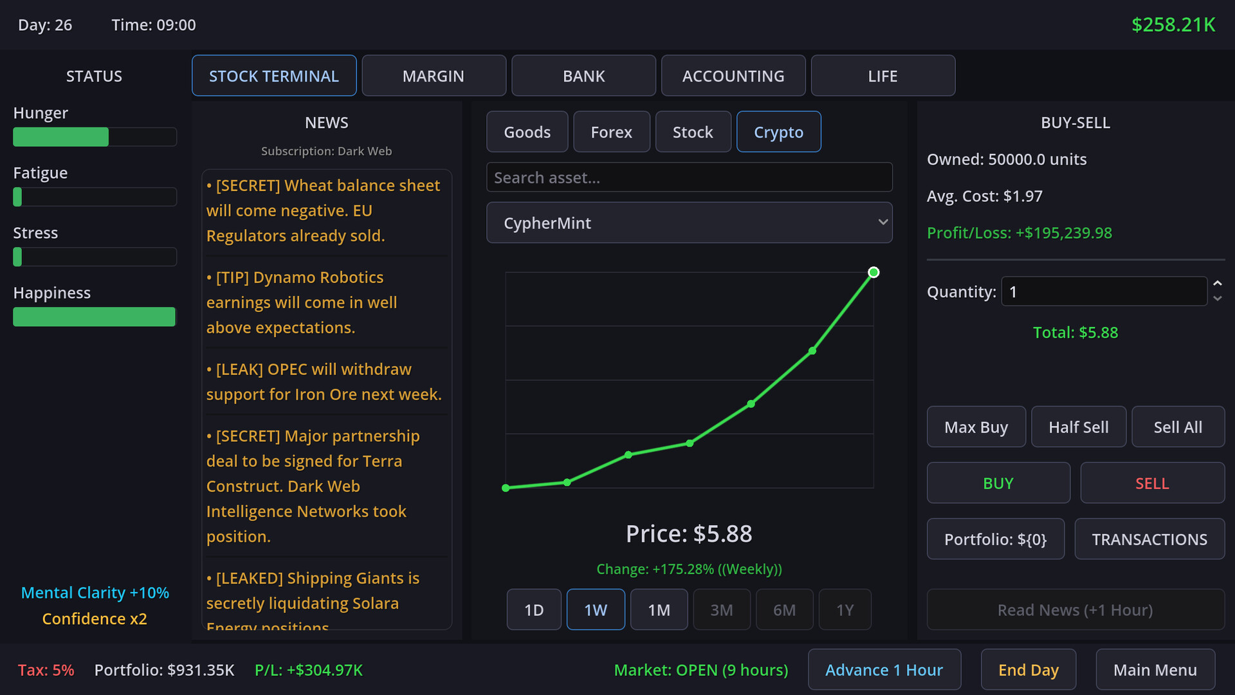The height and width of the screenshot is (695, 1235).
Task: Click the Max Buy button
Action: tap(976, 427)
